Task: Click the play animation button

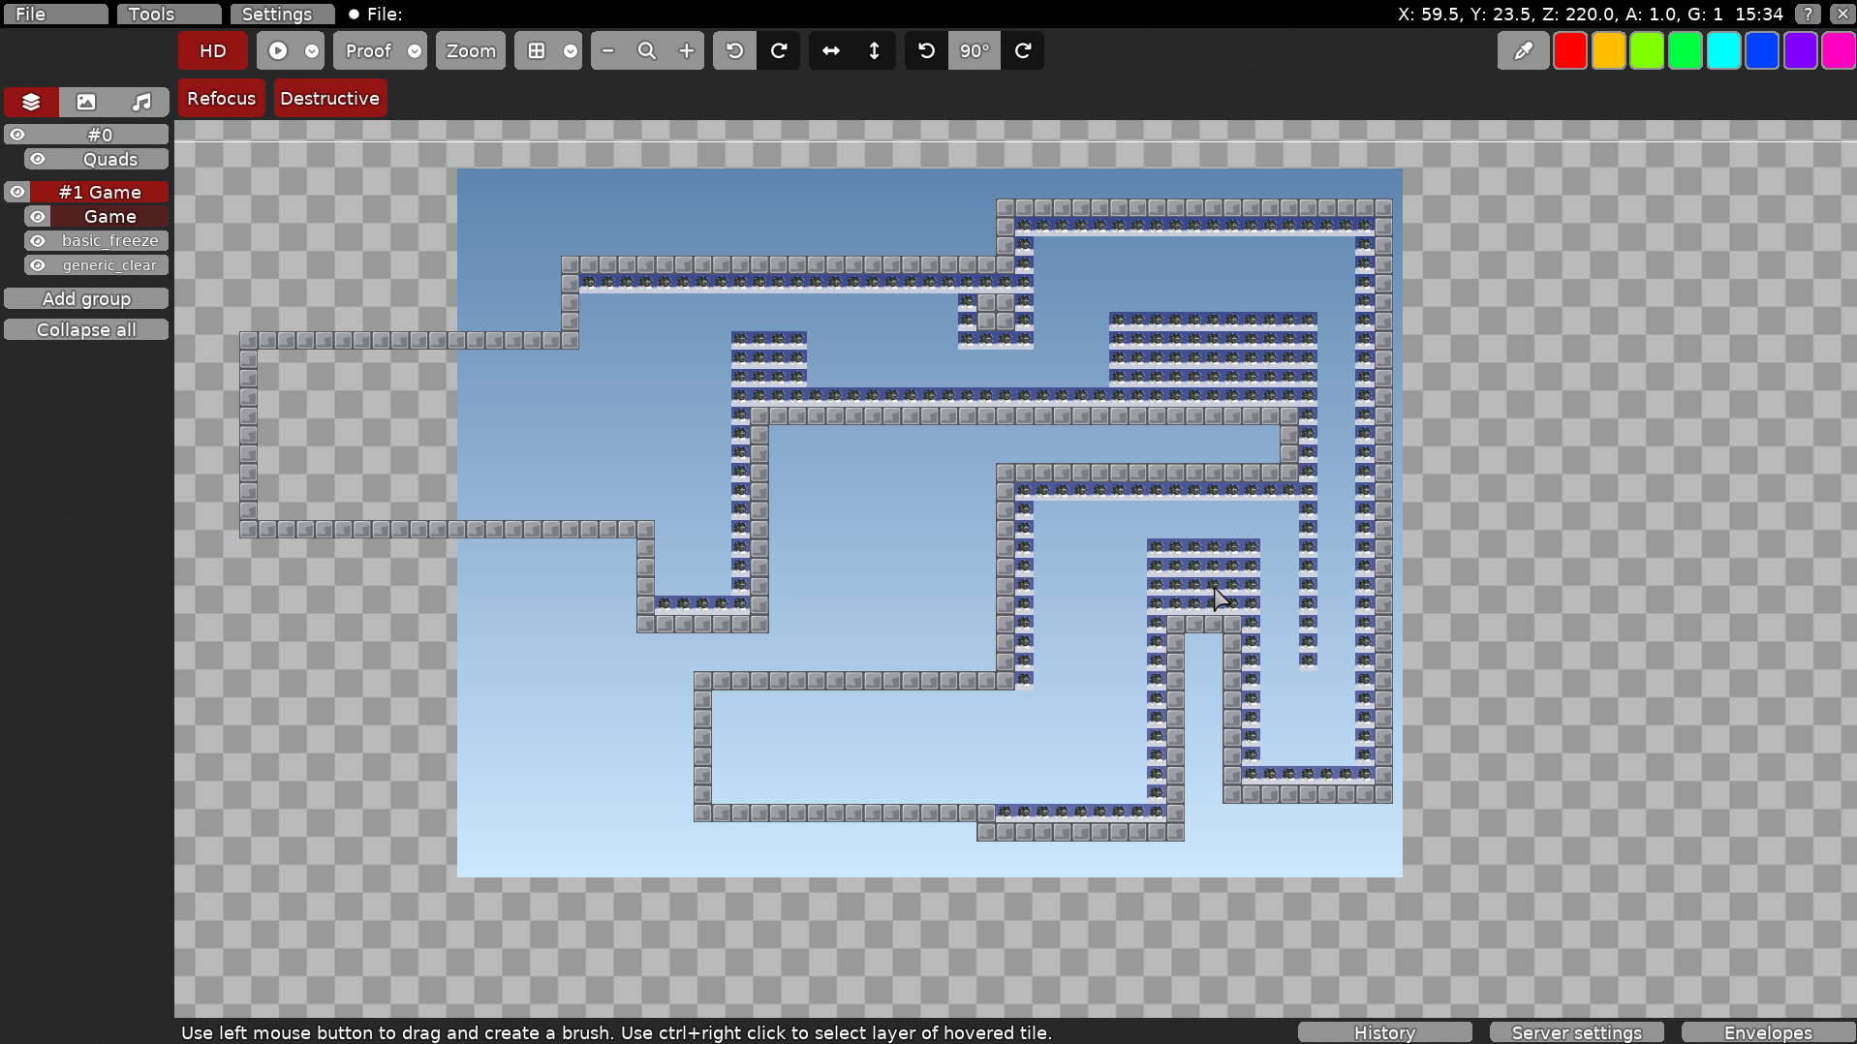Action: click(x=278, y=51)
